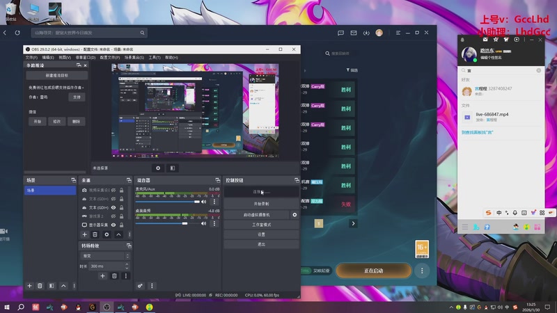Open 编辑(E) menu in OBS

pos(48,58)
